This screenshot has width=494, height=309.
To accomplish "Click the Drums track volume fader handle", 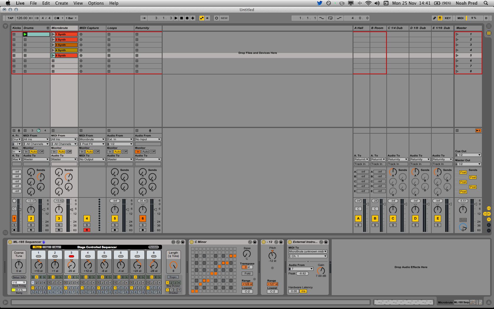I will coord(43,210).
